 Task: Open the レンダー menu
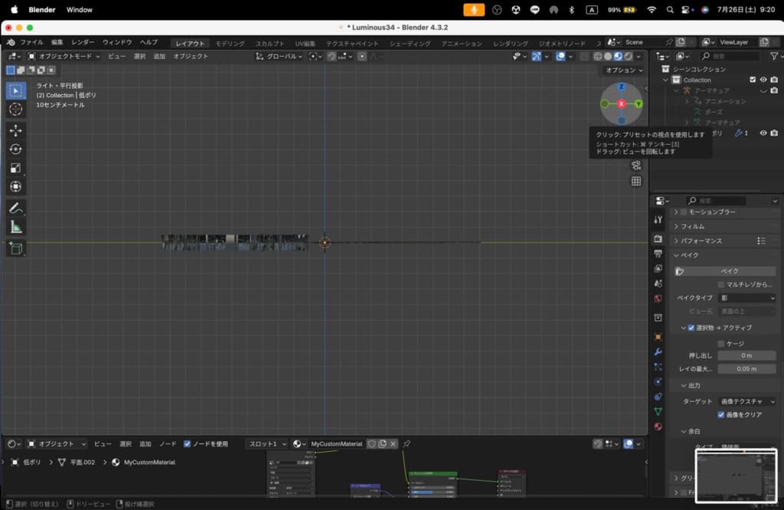83,42
